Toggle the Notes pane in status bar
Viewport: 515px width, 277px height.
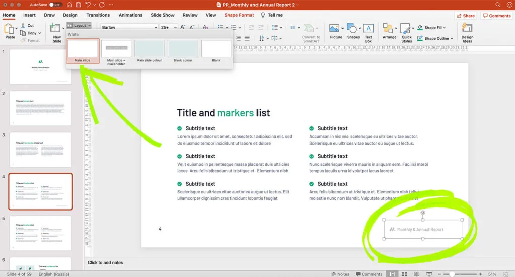pos(340,274)
